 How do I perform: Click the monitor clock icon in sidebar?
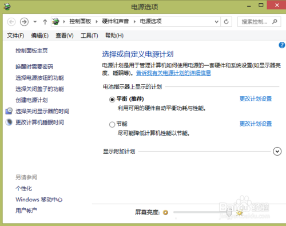click(9, 111)
